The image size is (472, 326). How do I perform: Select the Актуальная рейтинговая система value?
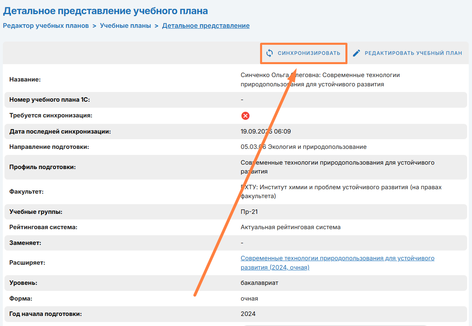(x=290, y=227)
